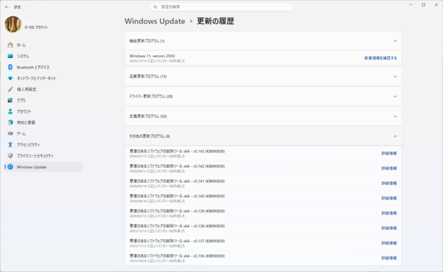Open アプリ settings page
Image resolution: width=443 pixels, height=272 pixels.
[43, 100]
